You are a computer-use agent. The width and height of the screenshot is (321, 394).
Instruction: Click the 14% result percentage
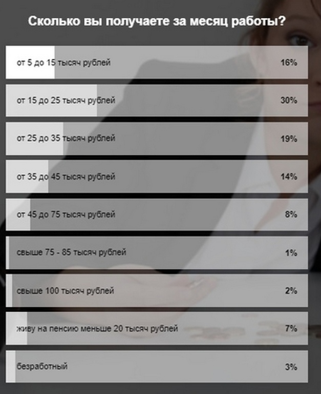[289, 176]
